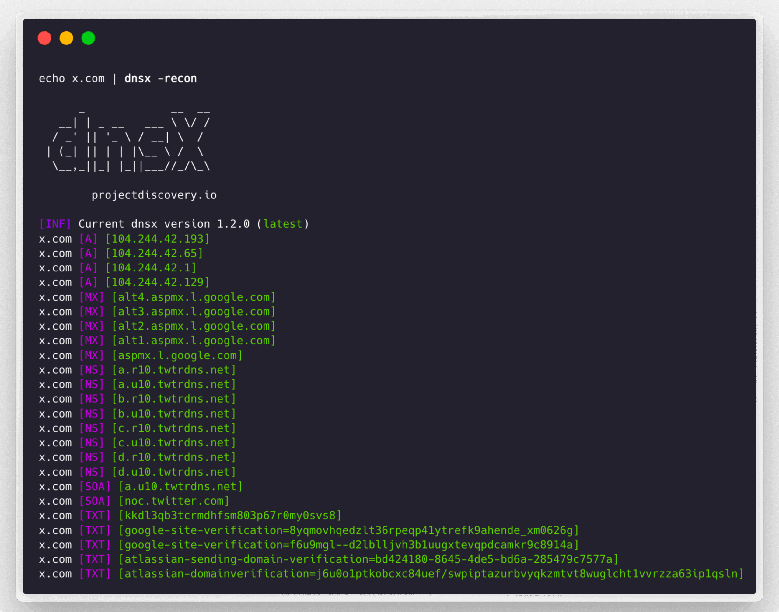The width and height of the screenshot is (779, 612).
Task: Click the yellow traffic light button
Action: [66, 38]
